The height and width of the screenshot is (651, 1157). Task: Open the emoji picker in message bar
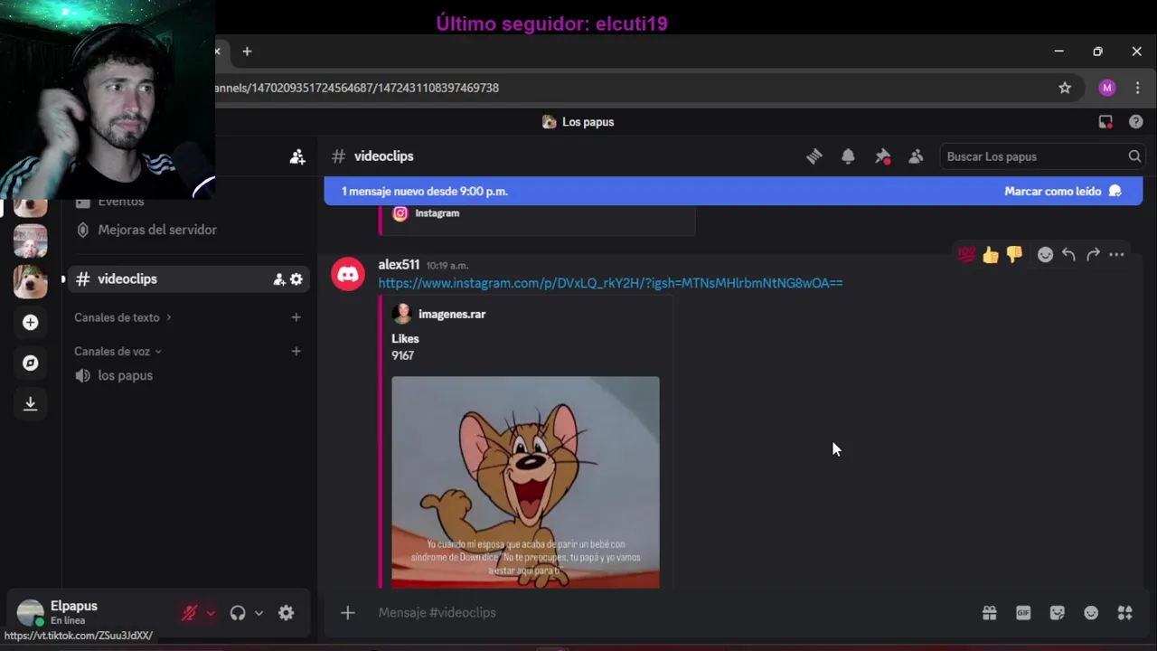[x=1091, y=613]
